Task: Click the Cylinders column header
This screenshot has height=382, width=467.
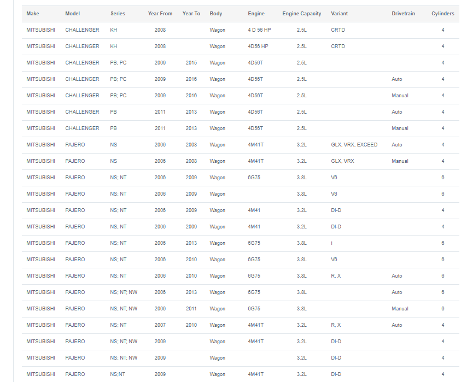Action: tap(442, 14)
